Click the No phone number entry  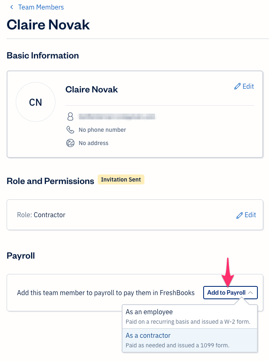(102, 130)
